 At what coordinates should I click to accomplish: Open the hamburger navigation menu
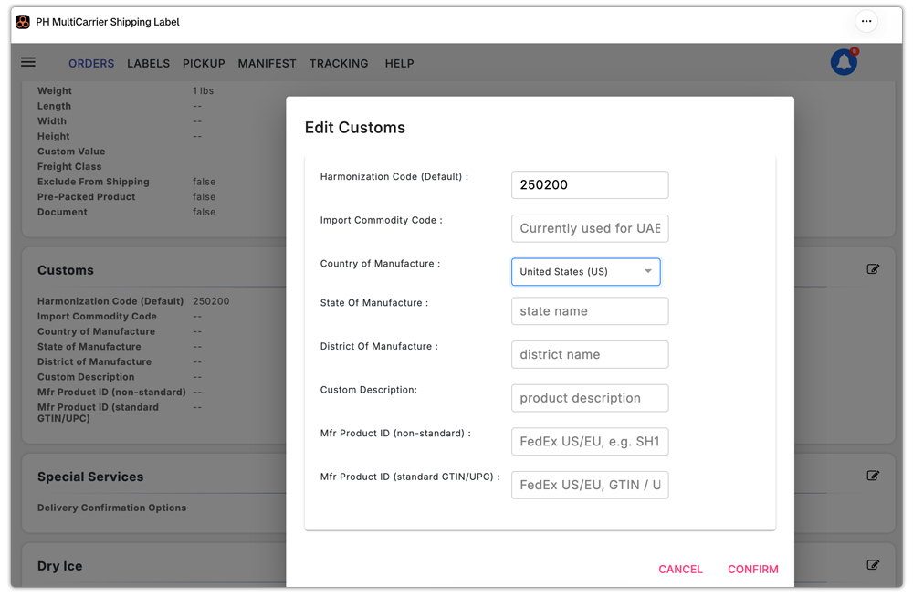[x=28, y=62]
